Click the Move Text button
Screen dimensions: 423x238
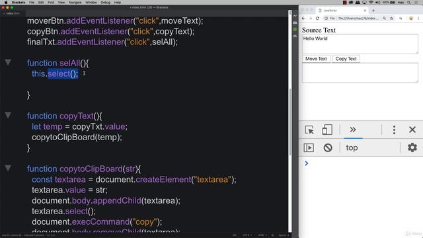tap(316, 59)
